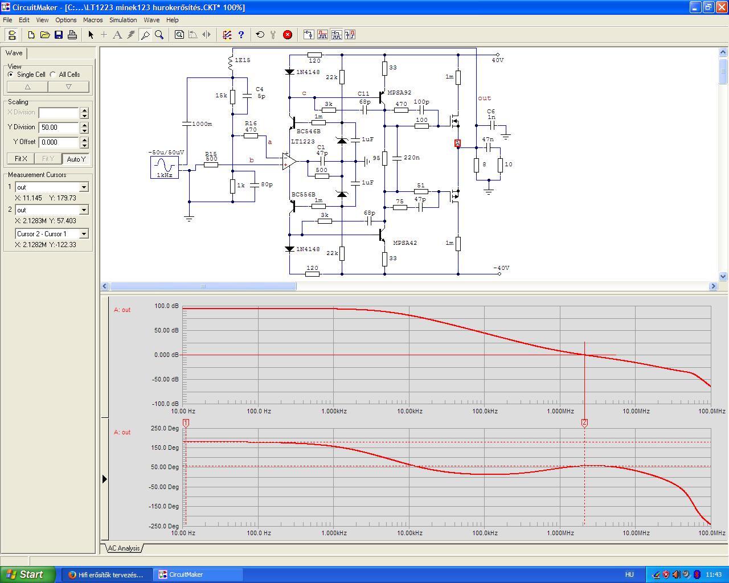Expand the Cursor 2 - Cursor 1 dropdown
729x583 pixels.
[84, 234]
